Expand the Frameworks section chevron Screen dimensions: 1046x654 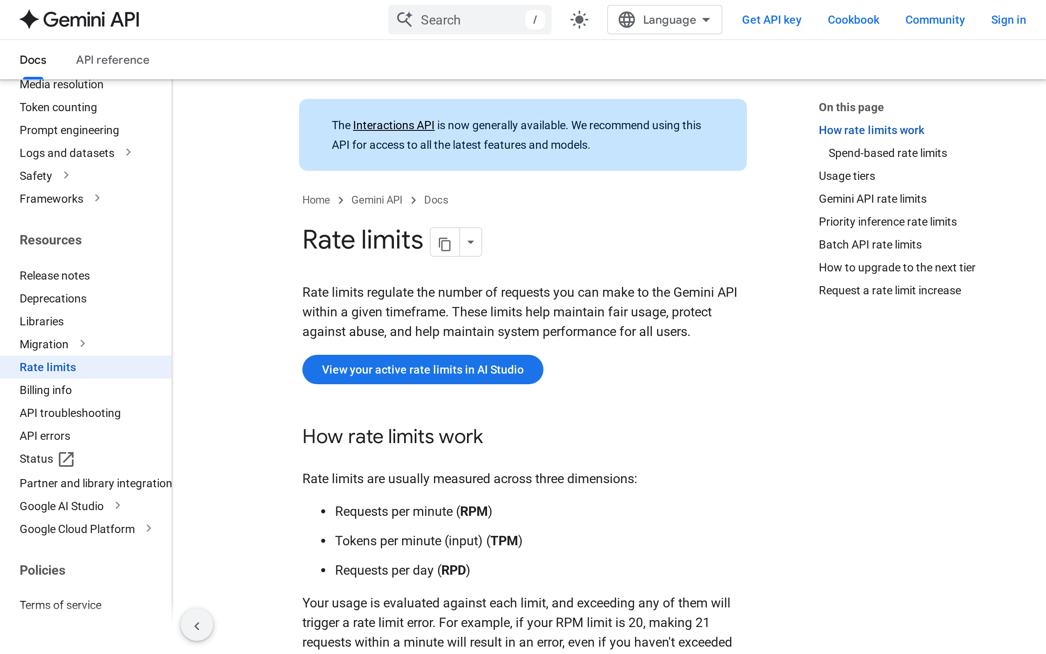pyautogui.click(x=97, y=199)
